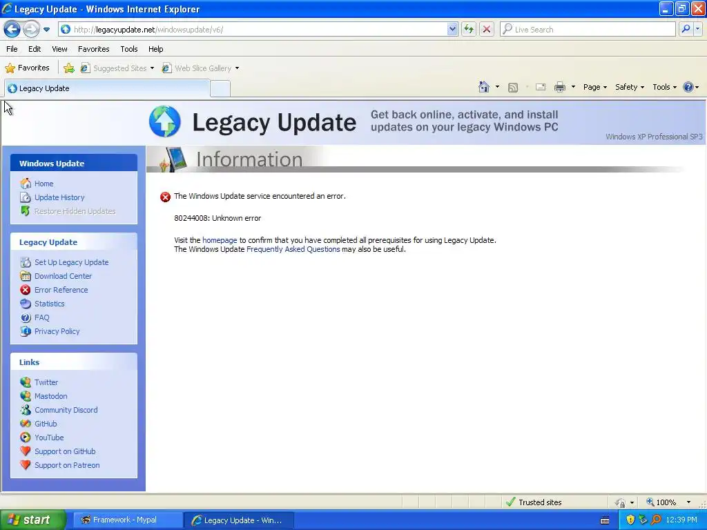Stop loading with the red X icon
The height and width of the screenshot is (530, 707).
click(487, 30)
